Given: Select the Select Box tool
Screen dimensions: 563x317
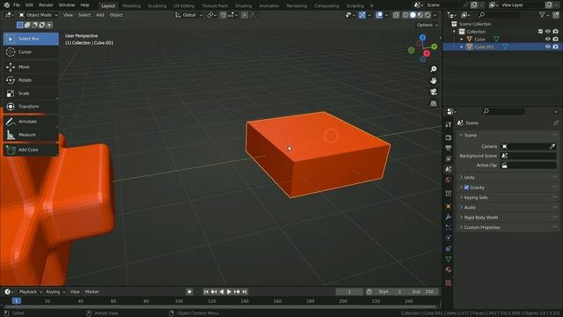Looking at the screenshot, I should 31,39.
